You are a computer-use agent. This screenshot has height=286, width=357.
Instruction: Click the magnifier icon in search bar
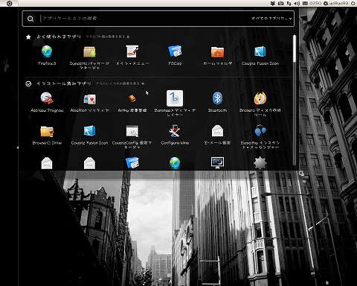[30, 19]
